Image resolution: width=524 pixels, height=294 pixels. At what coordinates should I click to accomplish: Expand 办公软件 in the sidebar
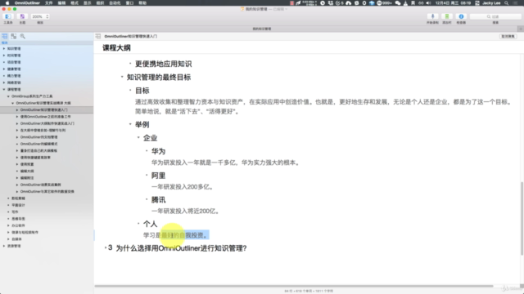click(x=8, y=225)
